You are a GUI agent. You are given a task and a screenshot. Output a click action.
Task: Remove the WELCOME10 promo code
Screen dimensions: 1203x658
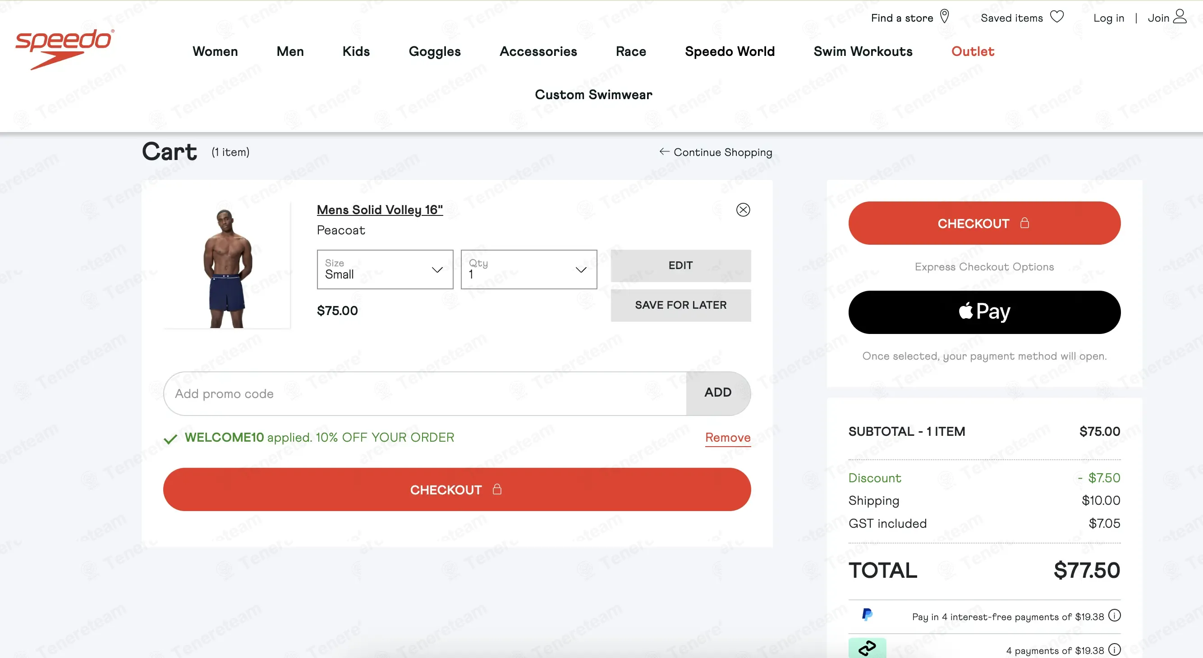728,438
